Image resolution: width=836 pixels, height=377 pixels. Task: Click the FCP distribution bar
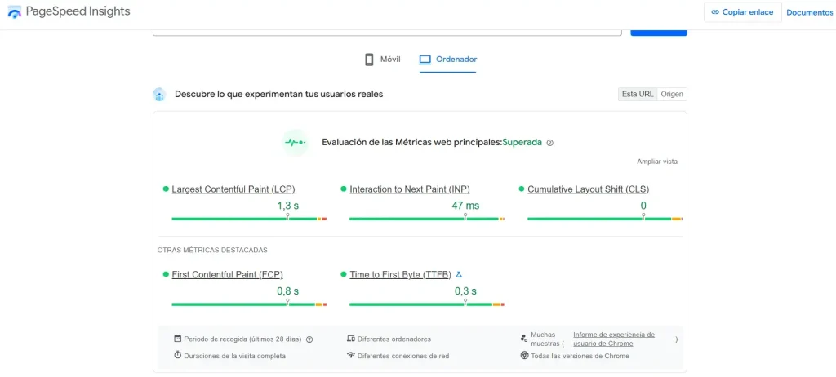(249, 304)
